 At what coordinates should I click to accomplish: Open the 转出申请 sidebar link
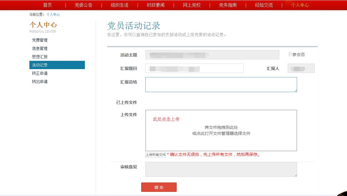(40, 82)
